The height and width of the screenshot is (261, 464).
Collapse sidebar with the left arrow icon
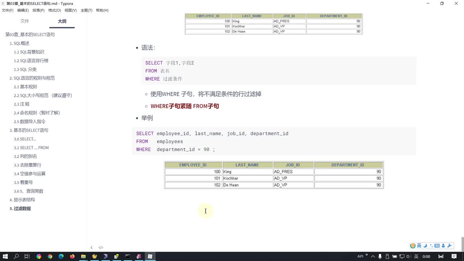[x=91, y=248]
